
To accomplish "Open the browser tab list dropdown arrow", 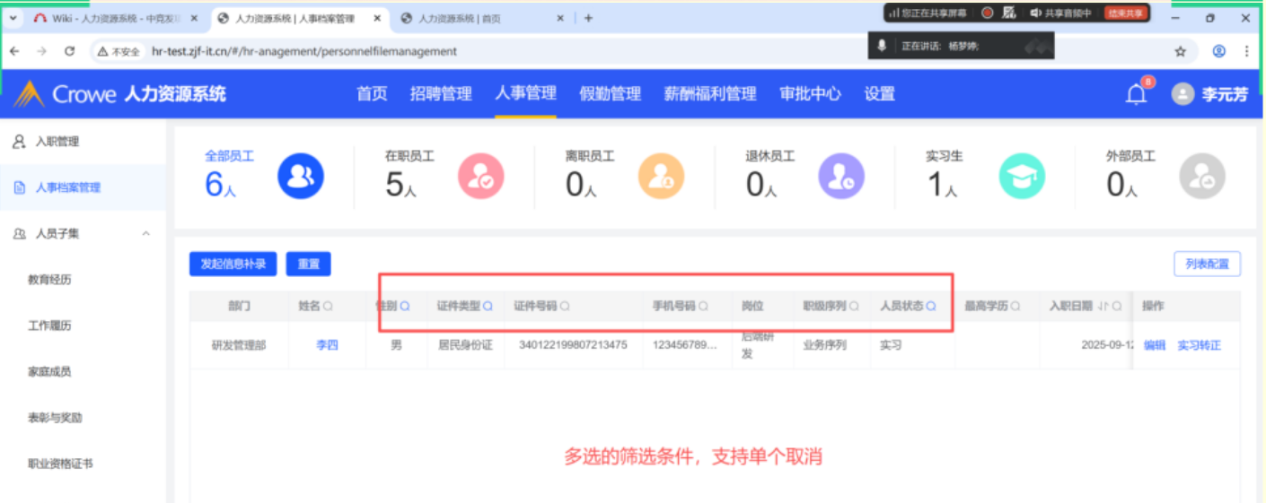I will (x=13, y=18).
